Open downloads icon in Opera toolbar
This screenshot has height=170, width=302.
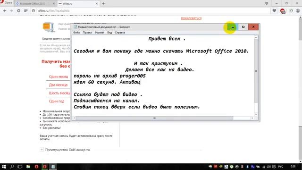(x=291, y=11)
